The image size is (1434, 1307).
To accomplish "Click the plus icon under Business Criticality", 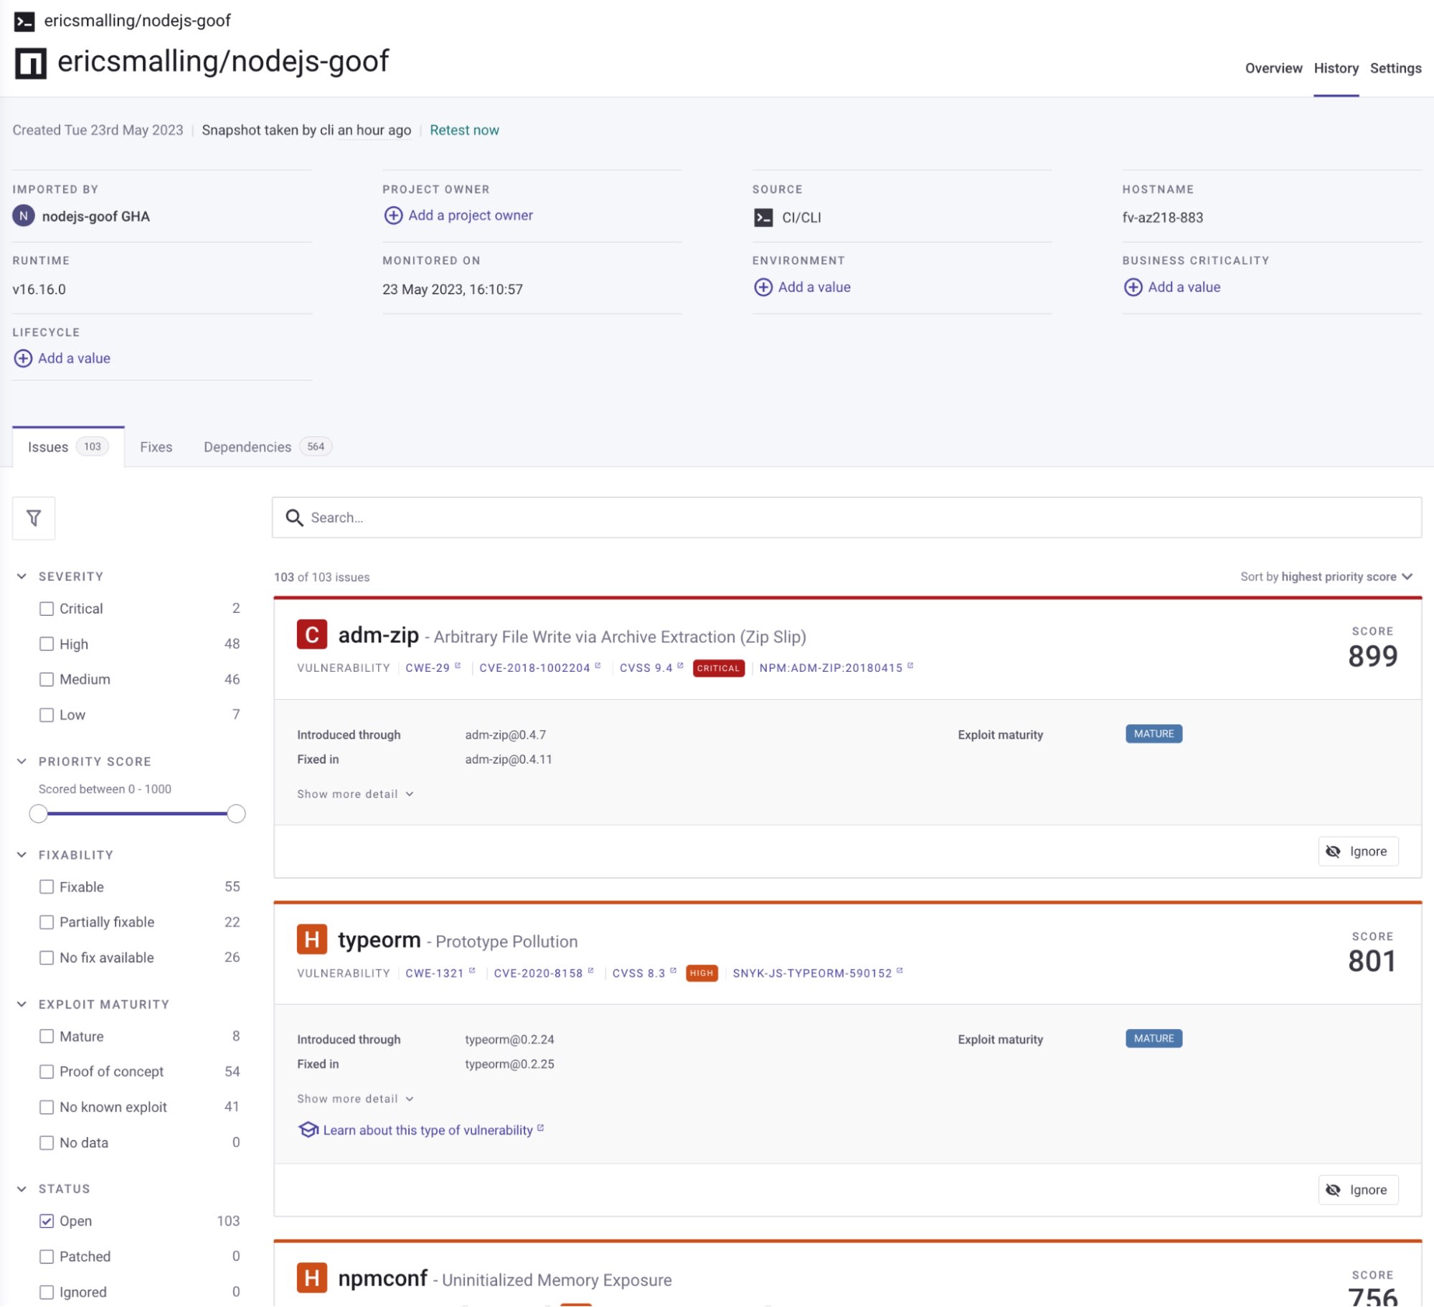I will click(x=1133, y=287).
